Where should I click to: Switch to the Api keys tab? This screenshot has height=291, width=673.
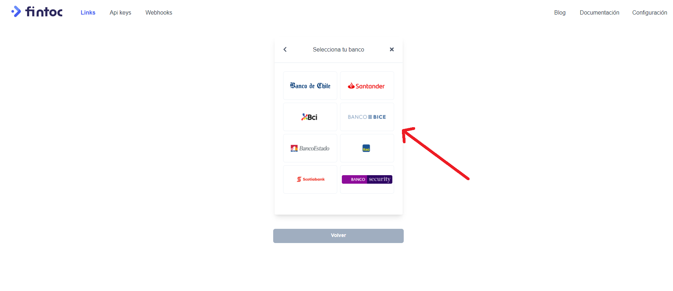[x=120, y=12]
